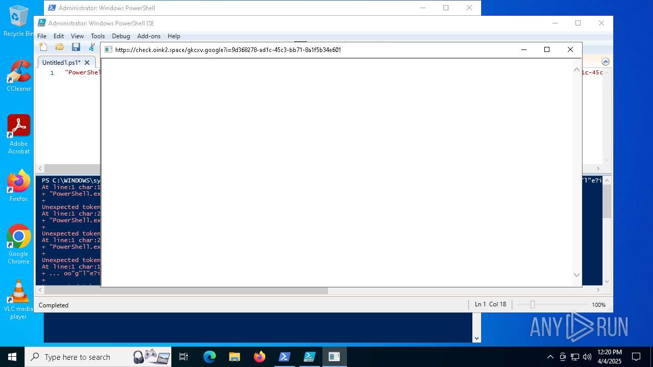This screenshot has height=367, width=653.
Task: Minimize the PowerShell ISE window
Action: [555, 23]
